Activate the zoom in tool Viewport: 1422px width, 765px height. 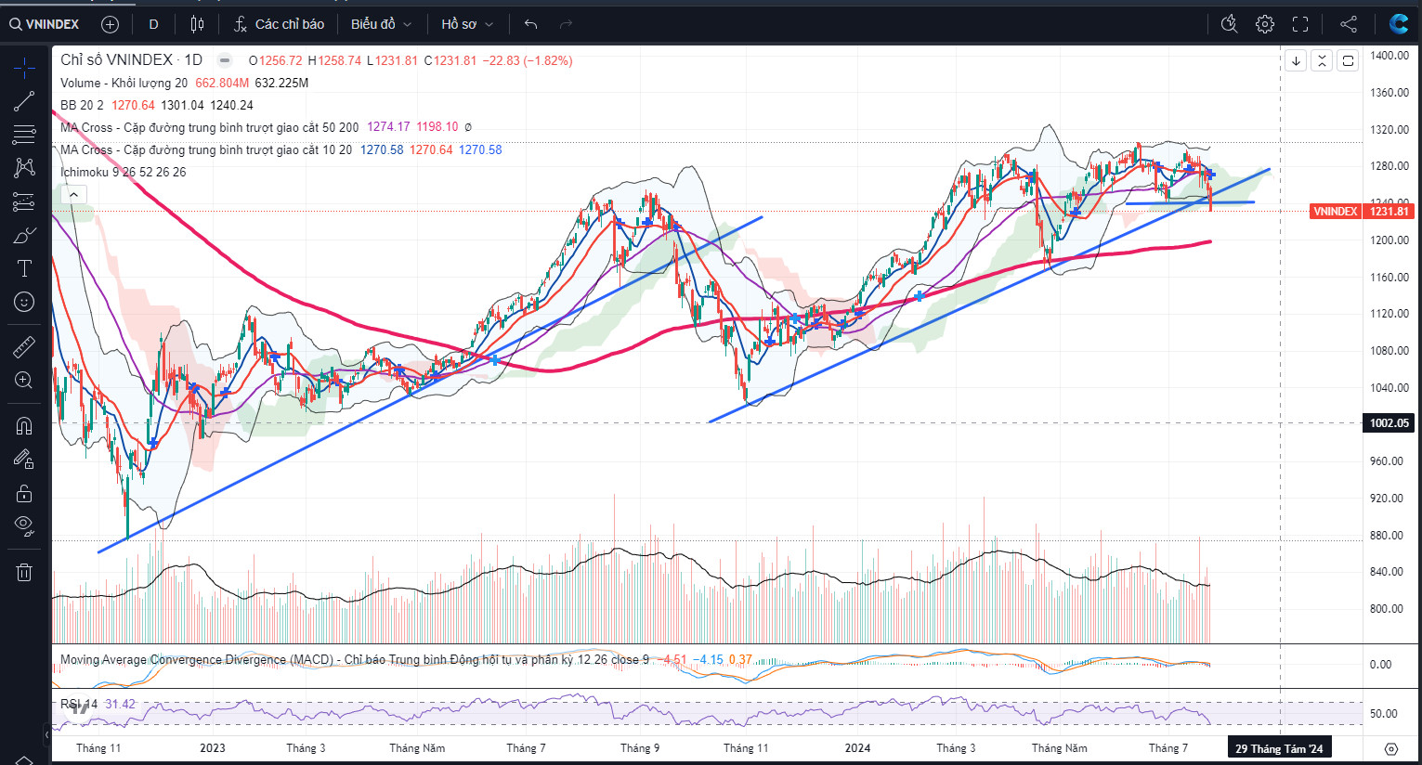point(24,381)
